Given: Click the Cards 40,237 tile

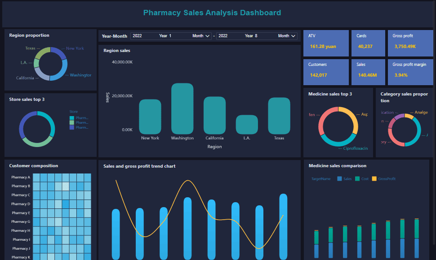Looking at the screenshot, I should pos(368,43).
